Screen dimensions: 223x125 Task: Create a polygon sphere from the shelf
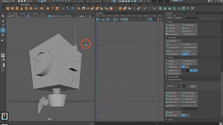click(x=8, y=8)
